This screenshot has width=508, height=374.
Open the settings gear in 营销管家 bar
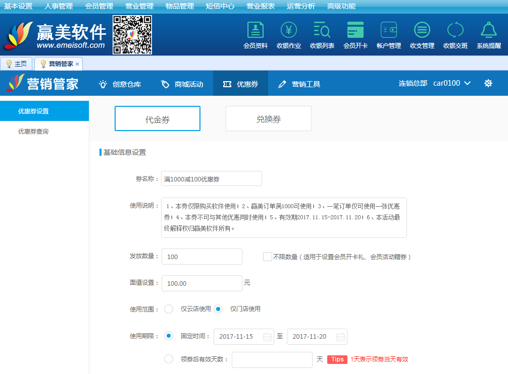488,83
